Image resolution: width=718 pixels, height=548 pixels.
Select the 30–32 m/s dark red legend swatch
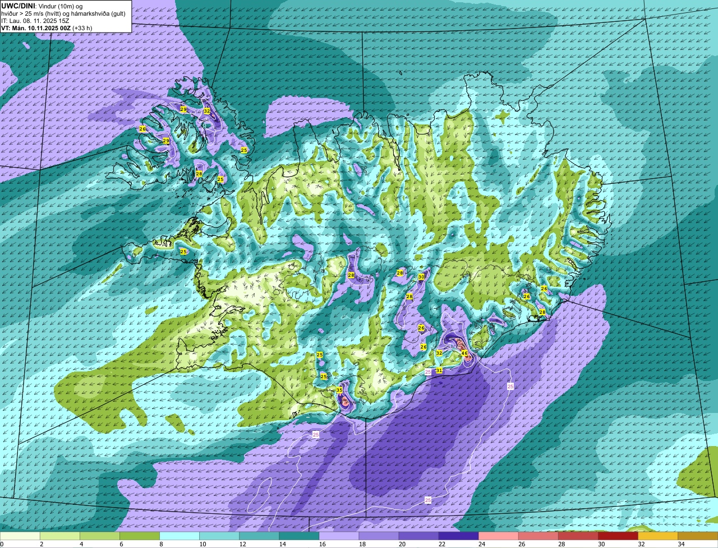(618, 536)
